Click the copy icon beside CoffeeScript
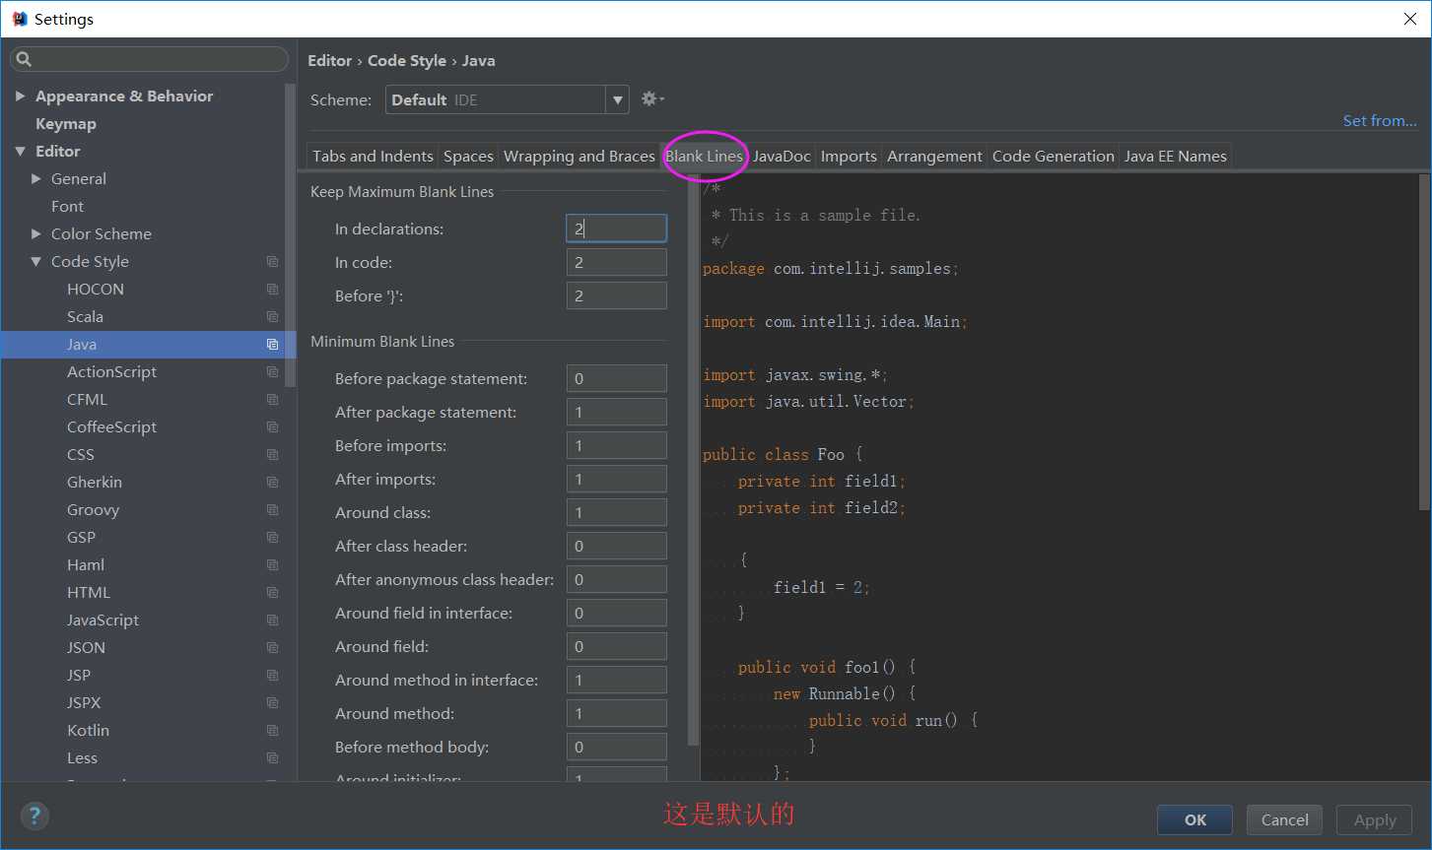The width and height of the screenshot is (1432, 850). (x=273, y=427)
